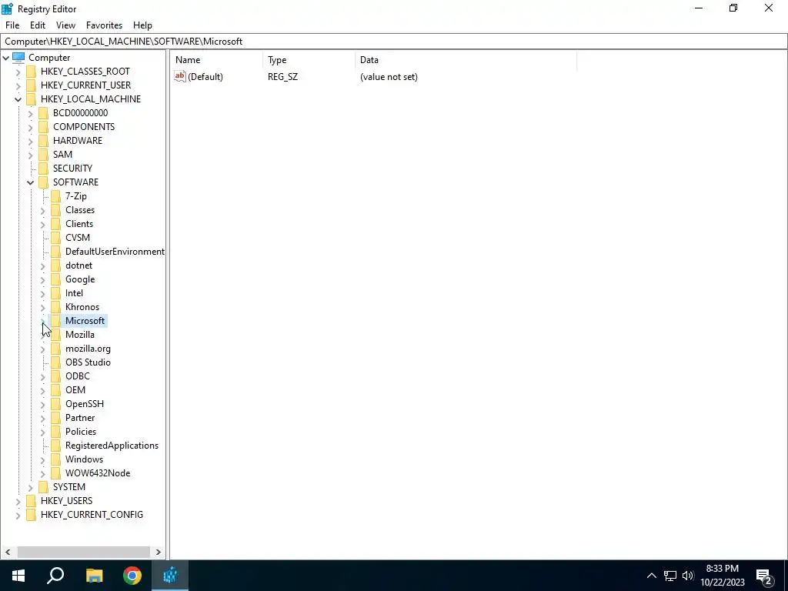Click the COMPONENTS folder icon
Viewport: 788px width, 591px height.
[x=44, y=127]
